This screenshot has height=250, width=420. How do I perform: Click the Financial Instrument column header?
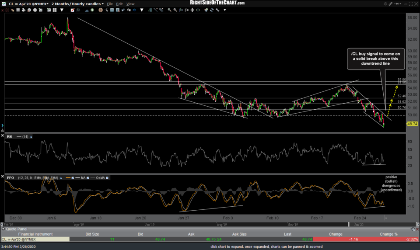tap(35, 234)
